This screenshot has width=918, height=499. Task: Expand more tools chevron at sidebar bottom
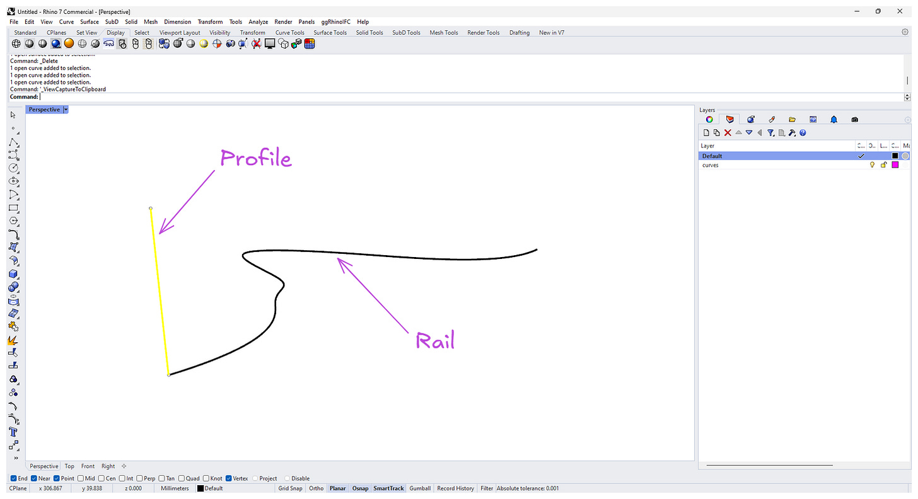click(x=16, y=458)
